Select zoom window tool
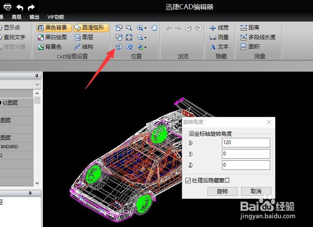 point(129,27)
